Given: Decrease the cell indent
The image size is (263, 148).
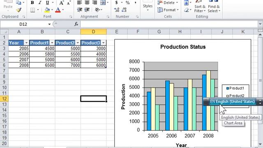Looking at the screenshot, I should click(79, 10).
